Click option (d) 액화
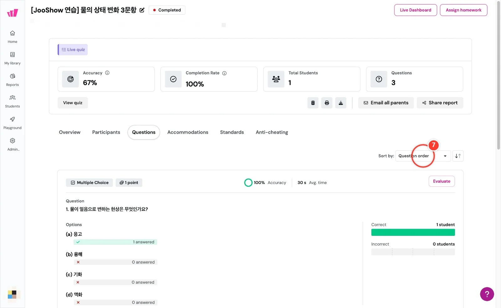This screenshot has height=308, width=501. pyautogui.click(x=74, y=295)
